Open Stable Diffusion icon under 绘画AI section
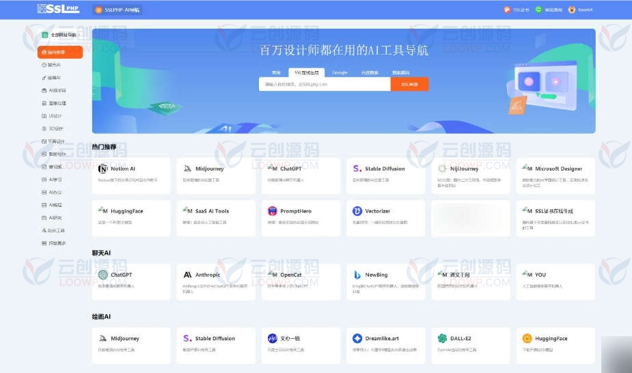 (187, 338)
